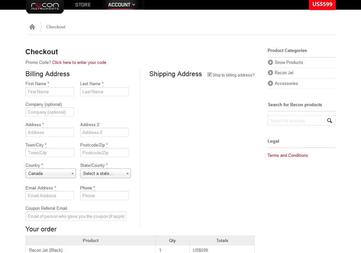Click the Recon Jet arrow icon
The width and height of the screenshot is (361, 253).
click(x=270, y=73)
